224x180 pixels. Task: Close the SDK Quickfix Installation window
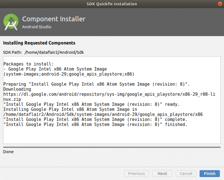[x=220, y=4]
